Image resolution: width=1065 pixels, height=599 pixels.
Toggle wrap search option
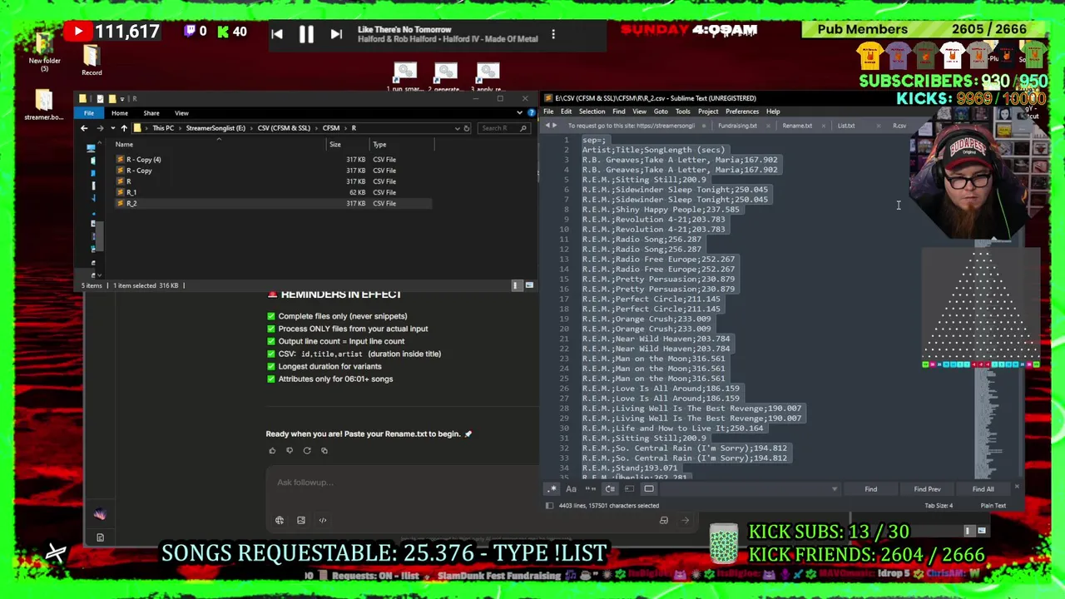(x=610, y=489)
